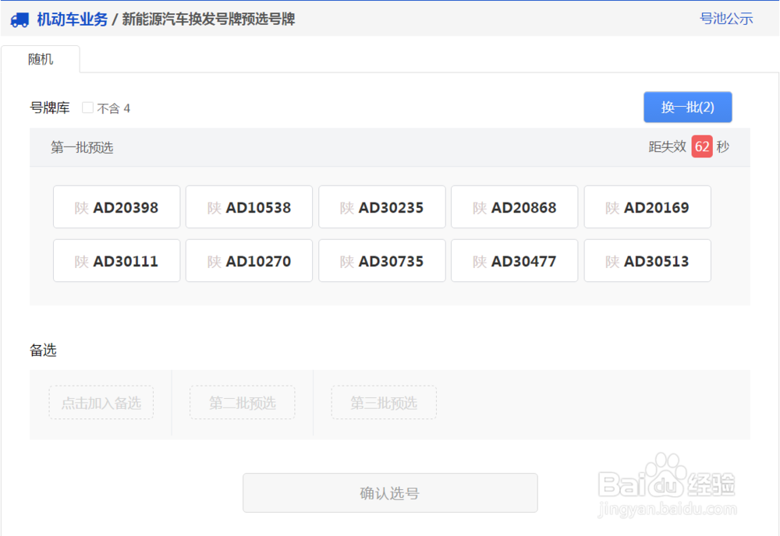Click the 第三批预选 backup slot
The height and width of the screenshot is (536, 780).
384,403
